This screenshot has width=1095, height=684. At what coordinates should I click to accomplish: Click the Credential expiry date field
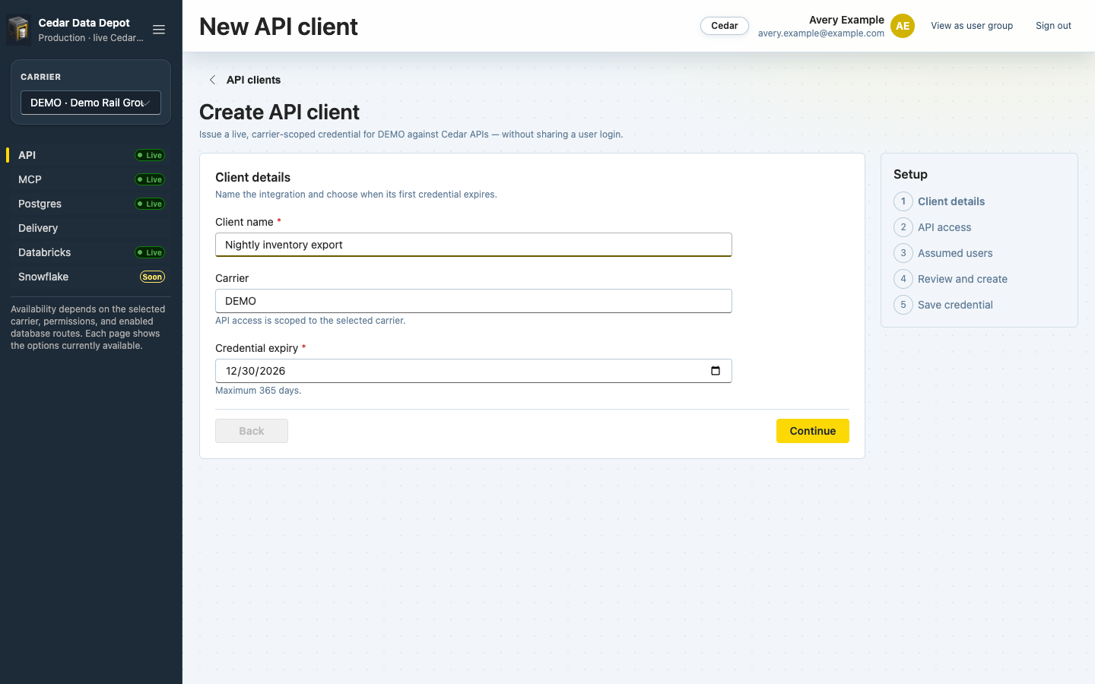point(474,371)
